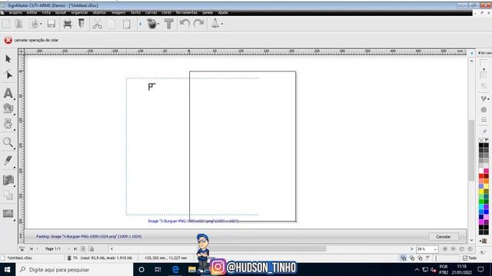Screen dimensions: 492x276
Task: Click the Print toolbar icon
Action: tap(68, 24)
